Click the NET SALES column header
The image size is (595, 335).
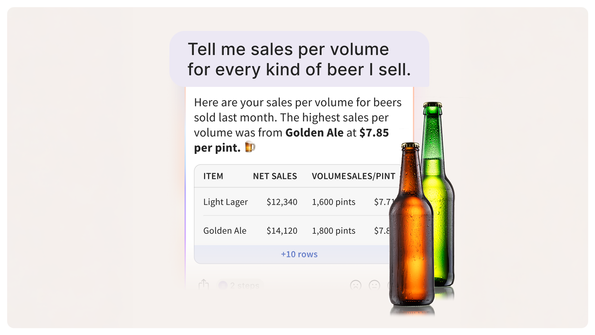[275, 176]
